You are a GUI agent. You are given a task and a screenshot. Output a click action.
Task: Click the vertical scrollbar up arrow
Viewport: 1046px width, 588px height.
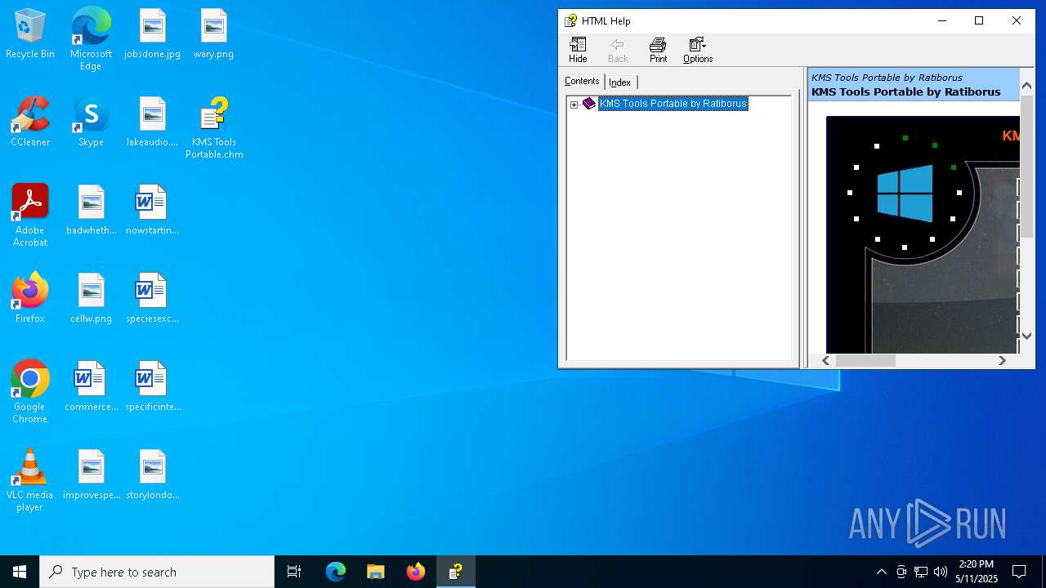(1027, 85)
